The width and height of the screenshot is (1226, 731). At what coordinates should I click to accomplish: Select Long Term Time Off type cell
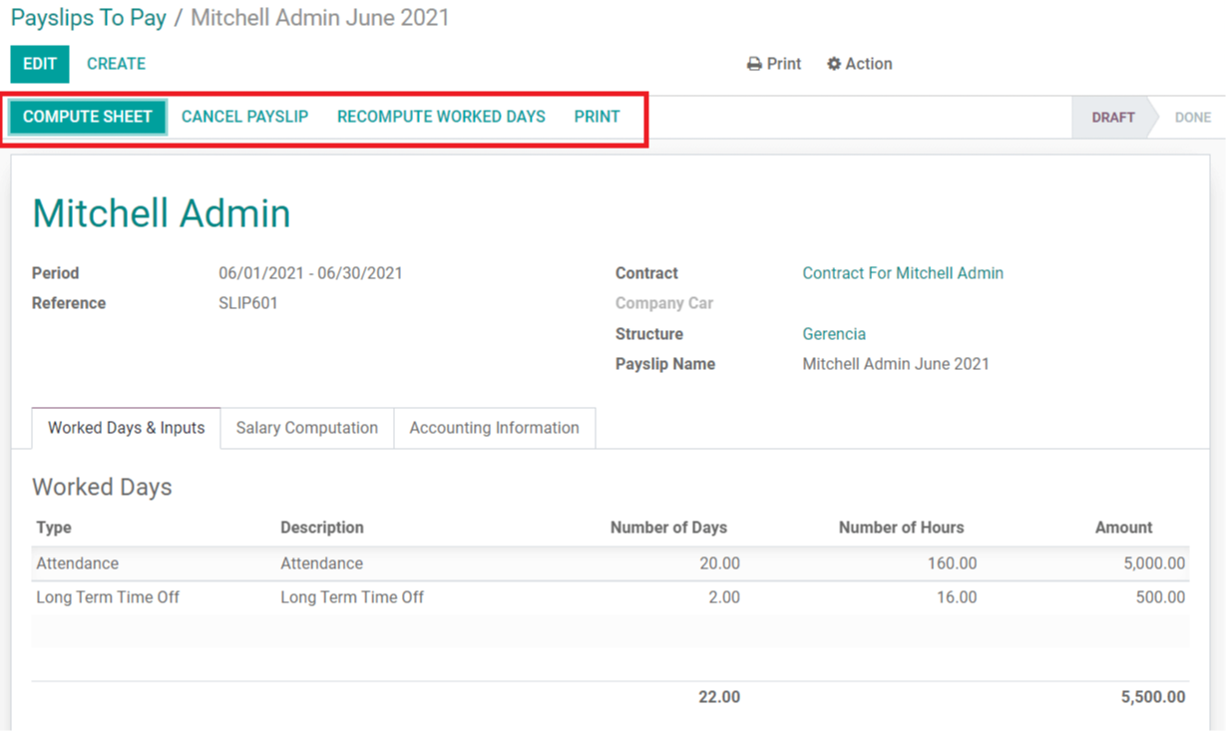(x=108, y=597)
